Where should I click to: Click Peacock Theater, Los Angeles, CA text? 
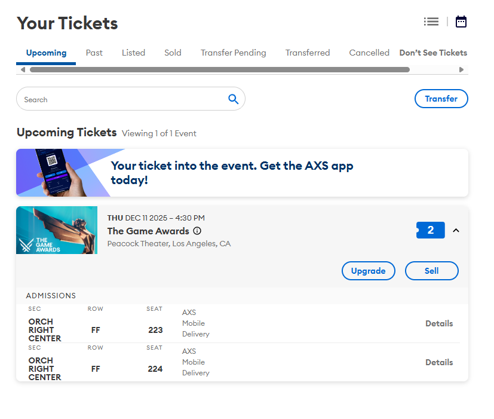click(169, 244)
